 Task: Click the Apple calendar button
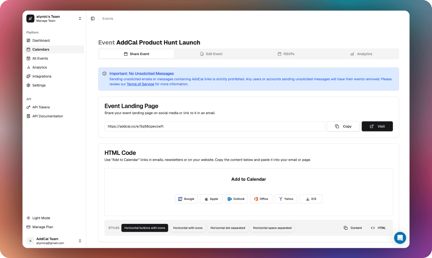click(211, 199)
